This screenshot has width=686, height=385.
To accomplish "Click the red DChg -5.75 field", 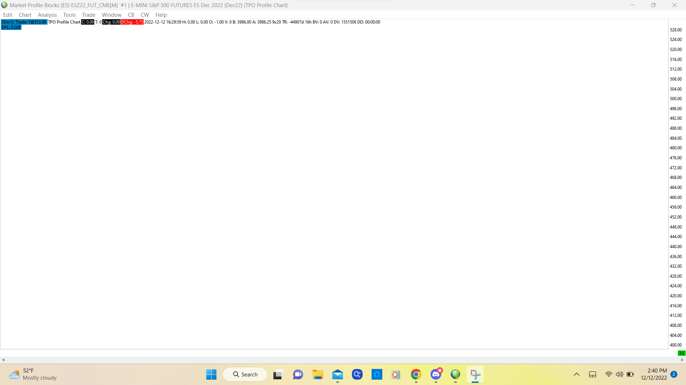I will 132,22.
